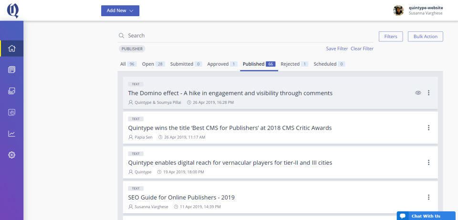
Task: Click the search magnifier icon
Action: (121, 36)
